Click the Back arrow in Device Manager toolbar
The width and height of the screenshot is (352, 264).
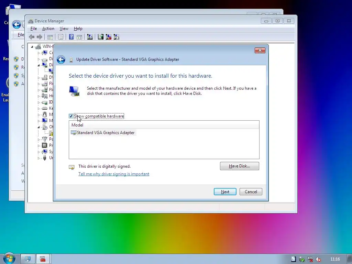point(32,37)
